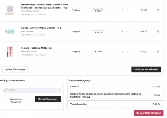Open the Amuse Airy Pore Cover Cushion title
This screenshot has width=167, height=118.
[x=41, y=28]
